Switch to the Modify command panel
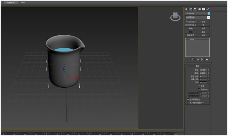 click(191, 9)
